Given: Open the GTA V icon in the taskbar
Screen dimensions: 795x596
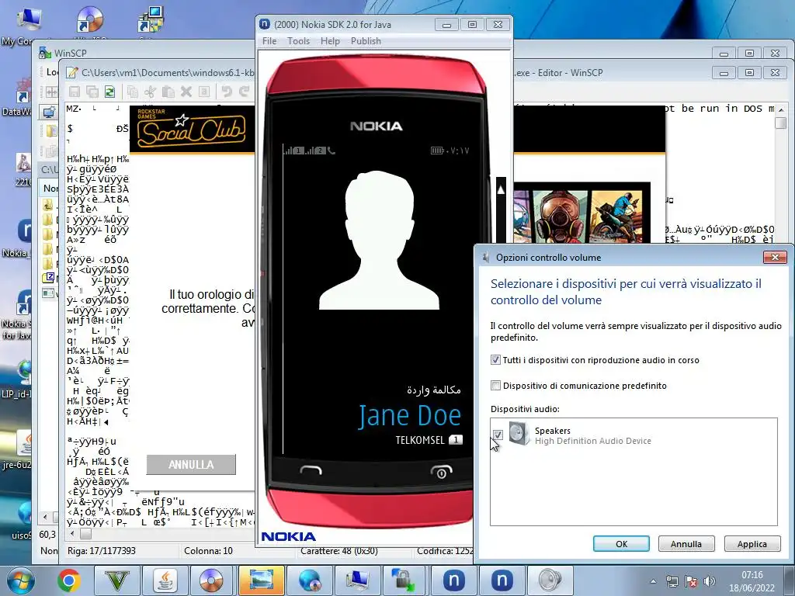Looking at the screenshot, I should coord(117,580).
